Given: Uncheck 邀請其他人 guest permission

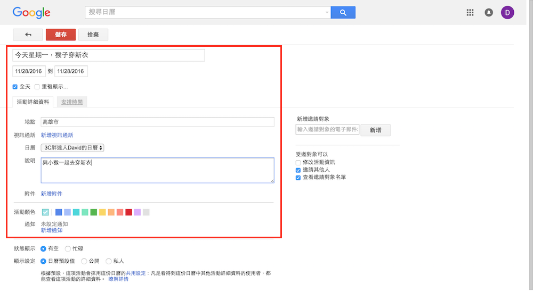Looking at the screenshot, I should pos(298,170).
